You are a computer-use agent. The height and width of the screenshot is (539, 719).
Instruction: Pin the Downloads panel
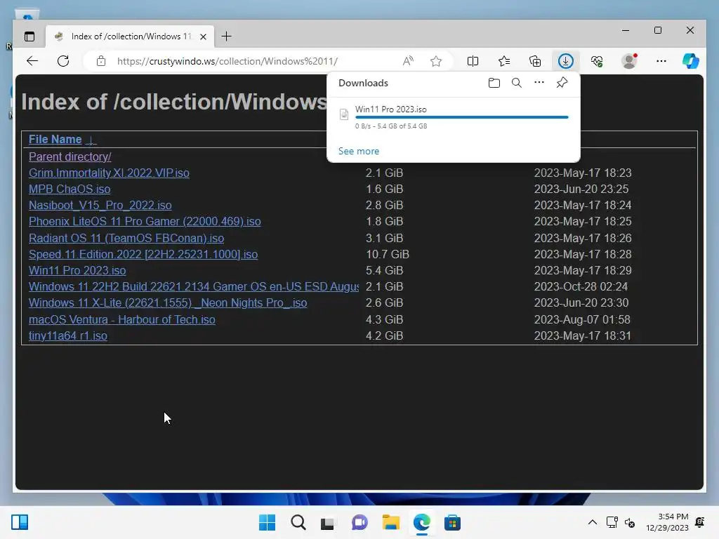(x=562, y=83)
